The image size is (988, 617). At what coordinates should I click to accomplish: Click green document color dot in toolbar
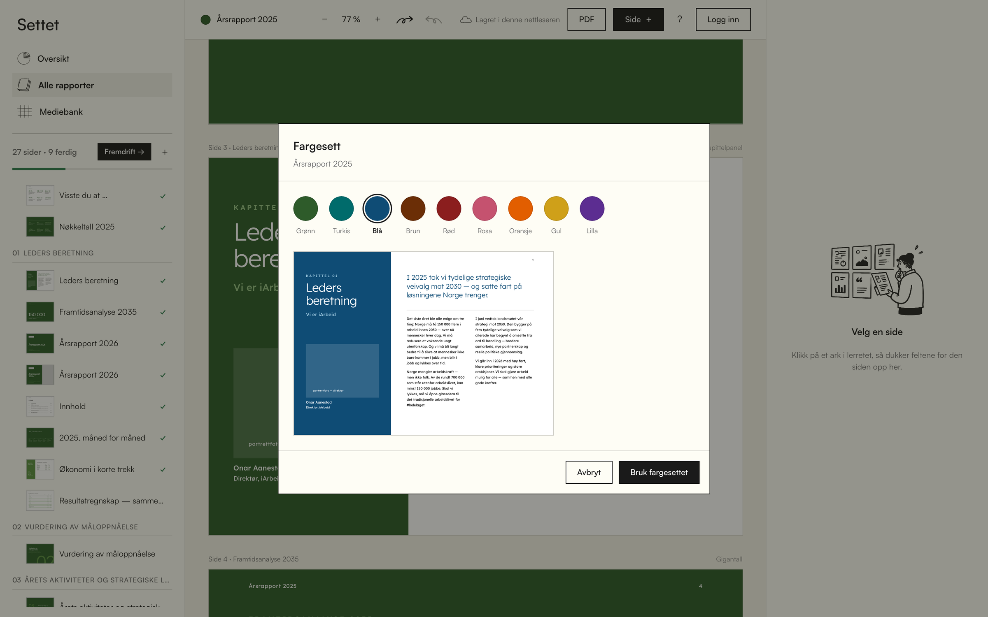[205, 19]
